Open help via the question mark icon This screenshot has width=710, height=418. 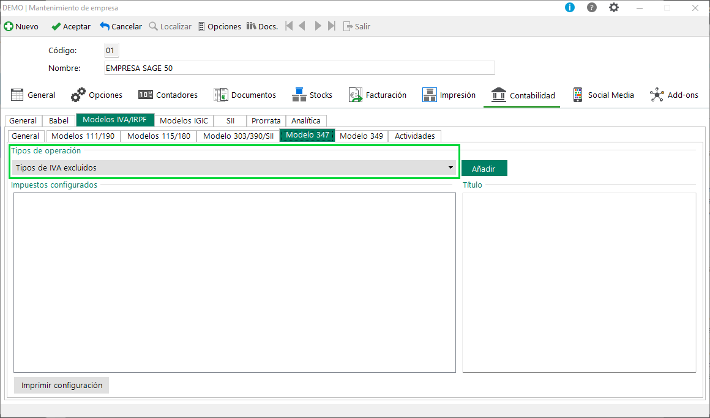pos(592,8)
